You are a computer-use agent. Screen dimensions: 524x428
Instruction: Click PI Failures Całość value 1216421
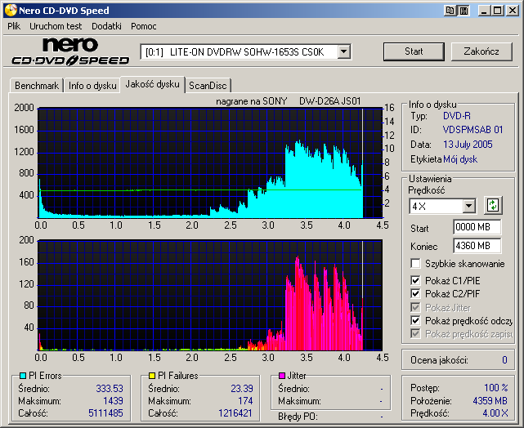point(235,413)
